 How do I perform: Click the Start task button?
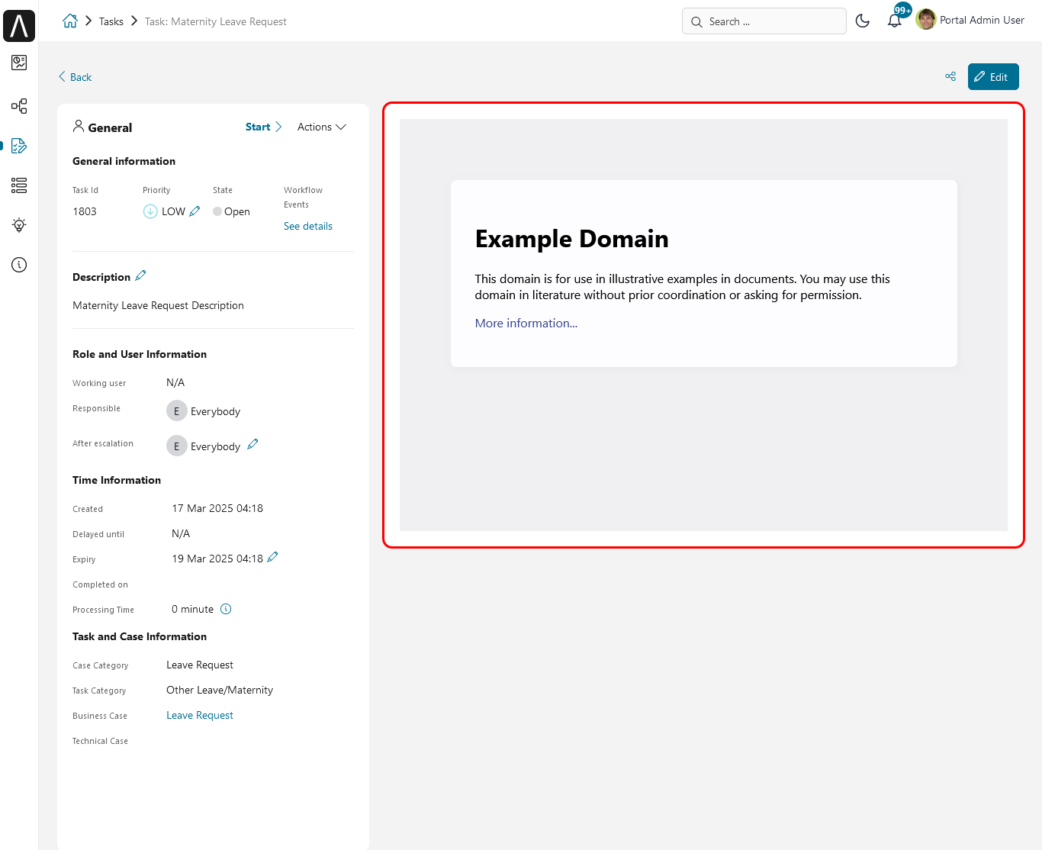[263, 127]
